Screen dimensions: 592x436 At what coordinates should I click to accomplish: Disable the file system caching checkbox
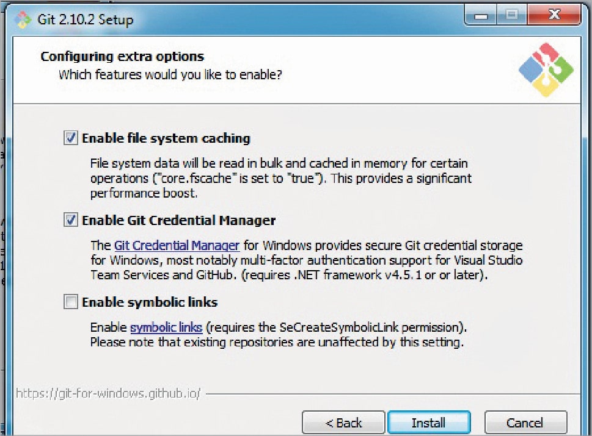[x=71, y=138]
